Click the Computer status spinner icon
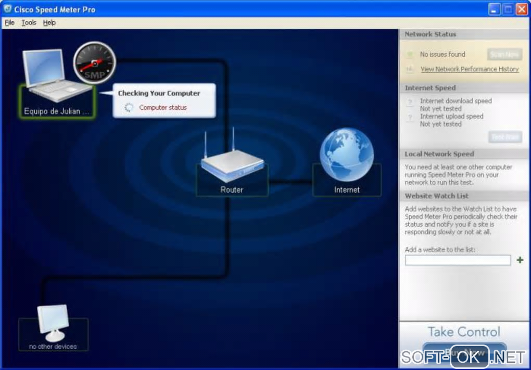The width and height of the screenshot is (531, 370). pyautogui.click(x=129, y=107)
